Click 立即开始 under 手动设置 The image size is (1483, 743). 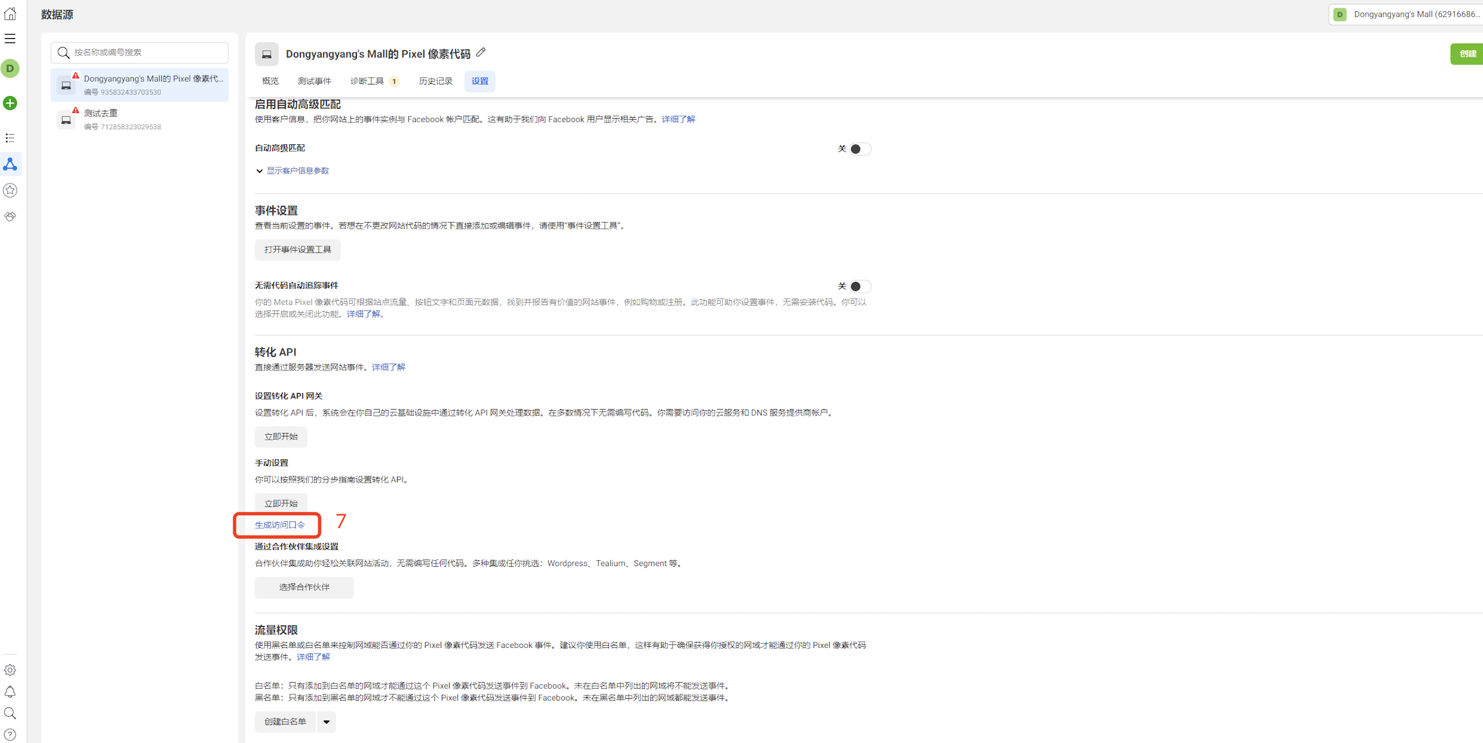[281, 504]
